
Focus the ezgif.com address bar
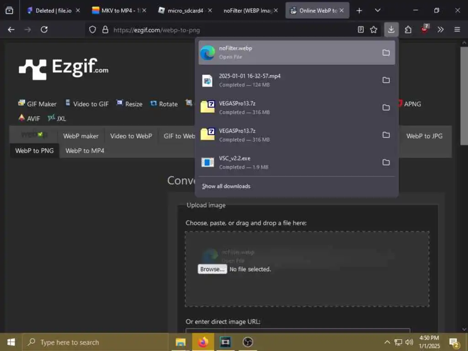coord(233,30)
